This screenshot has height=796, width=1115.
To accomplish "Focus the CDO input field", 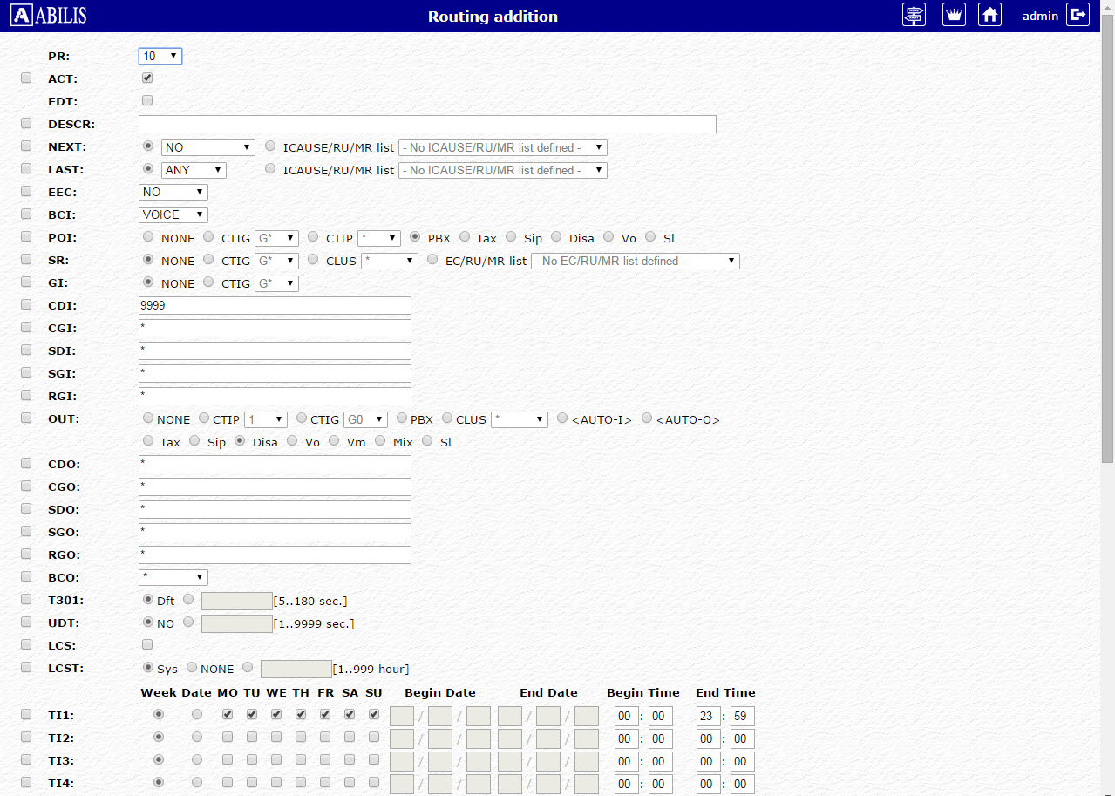I will 275,464.
